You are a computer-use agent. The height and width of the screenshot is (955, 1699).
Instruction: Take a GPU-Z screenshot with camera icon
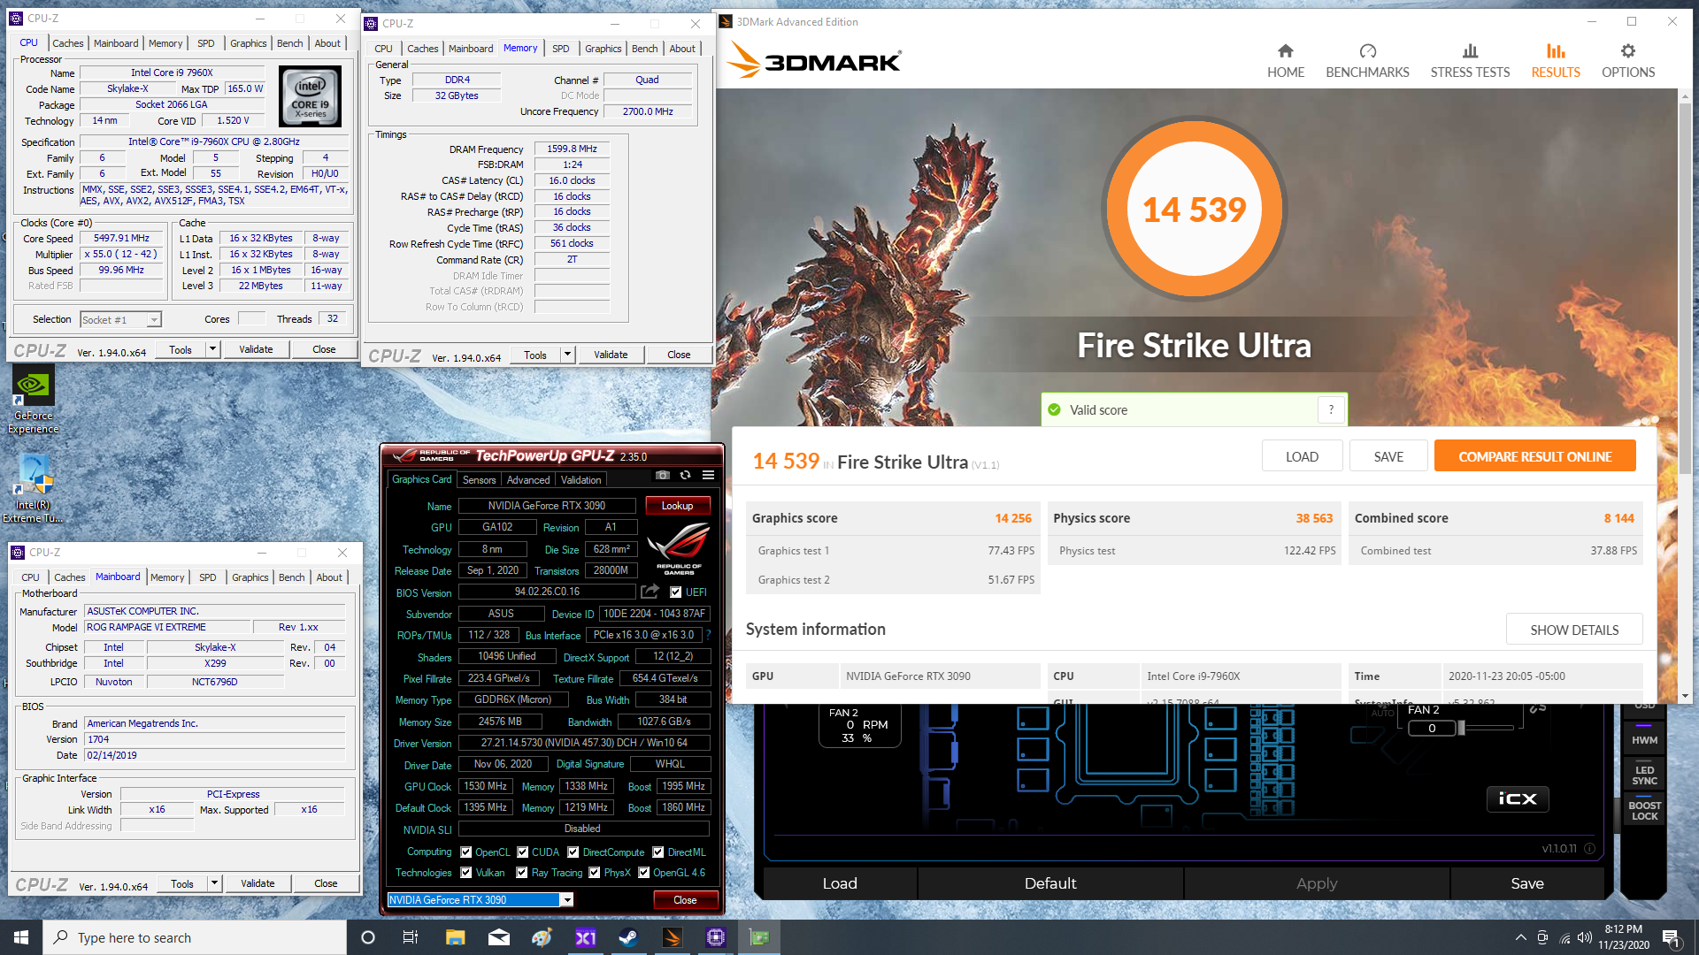click(x=662, y=476)
